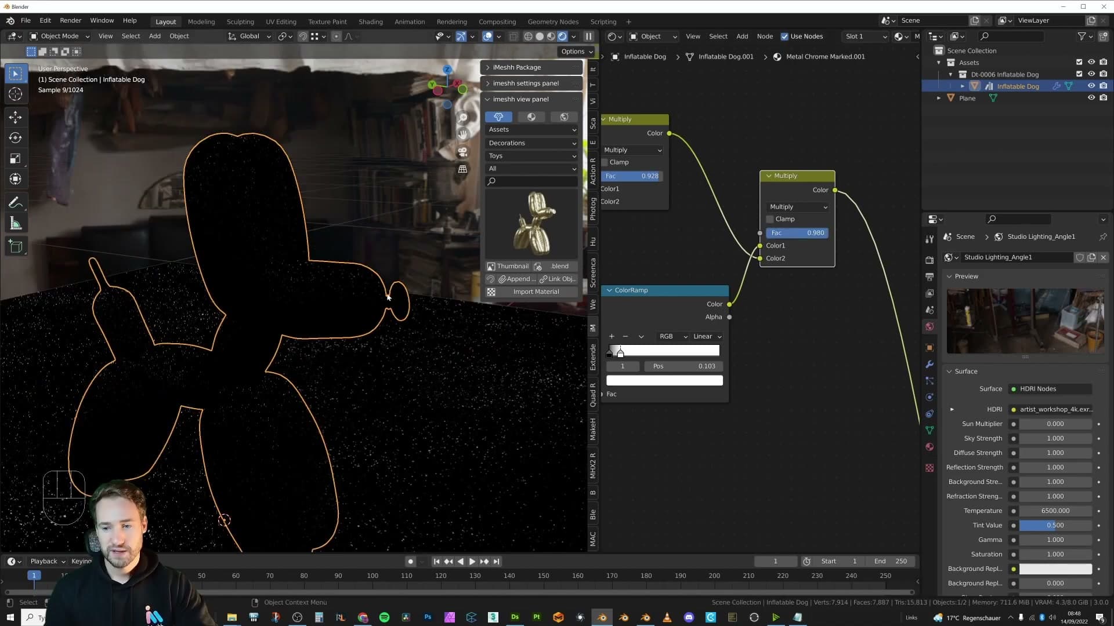Click the white ColorRamp color swatch
Viewport: 1114px width, 626px height.
[664, 381]
